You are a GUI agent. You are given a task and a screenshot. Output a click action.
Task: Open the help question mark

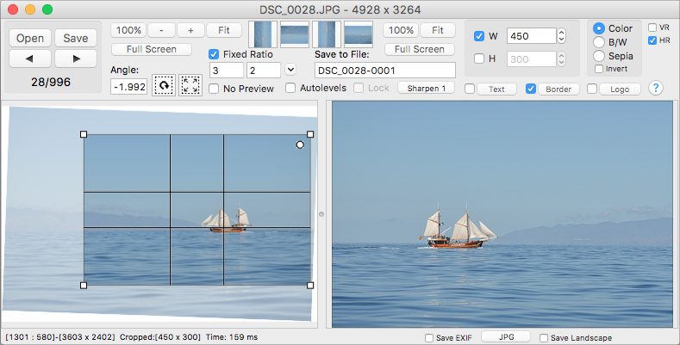656,88
